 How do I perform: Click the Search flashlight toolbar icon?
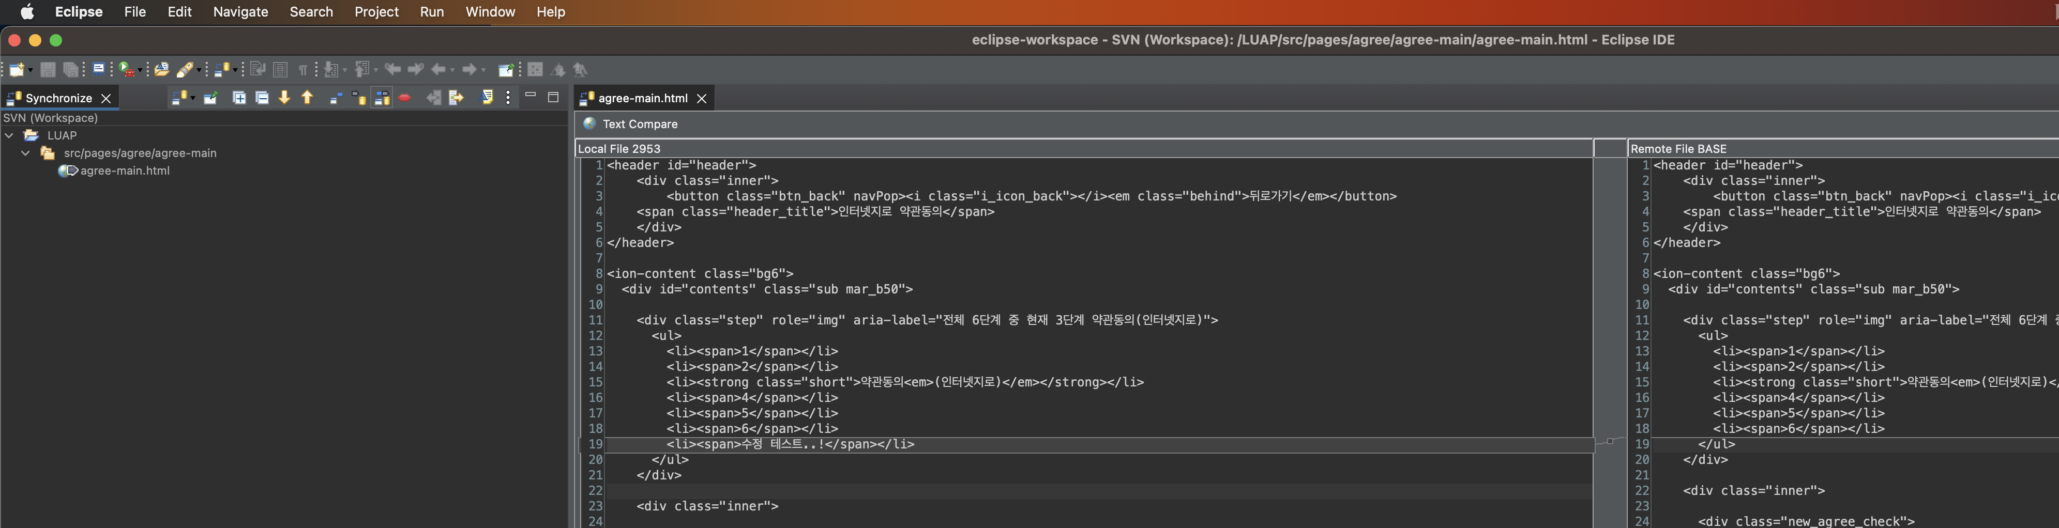tap(185, 70)
